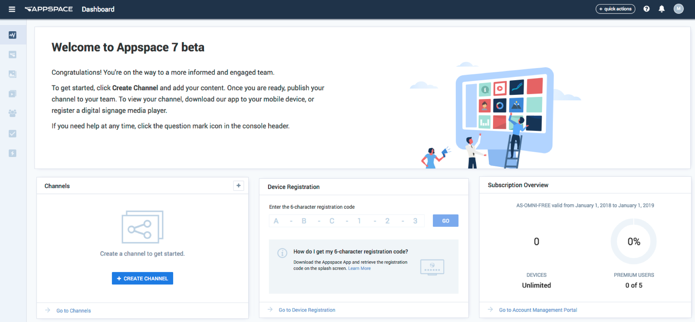Click the AS-OMNI-FREE subscription validity text
The image size is (695, 322).
(585, 205)
